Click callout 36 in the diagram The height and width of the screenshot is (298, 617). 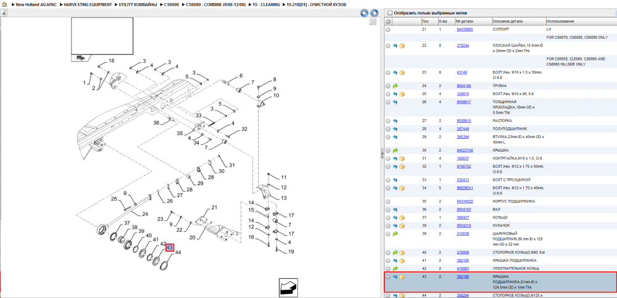click(x=156, y=123)
